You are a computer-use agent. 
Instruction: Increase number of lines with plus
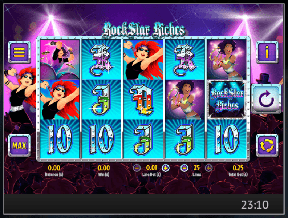(208, 168)
